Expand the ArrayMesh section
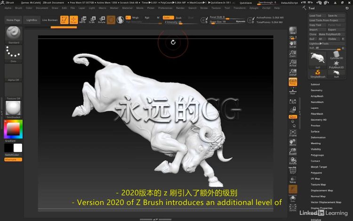 (317, 96)
